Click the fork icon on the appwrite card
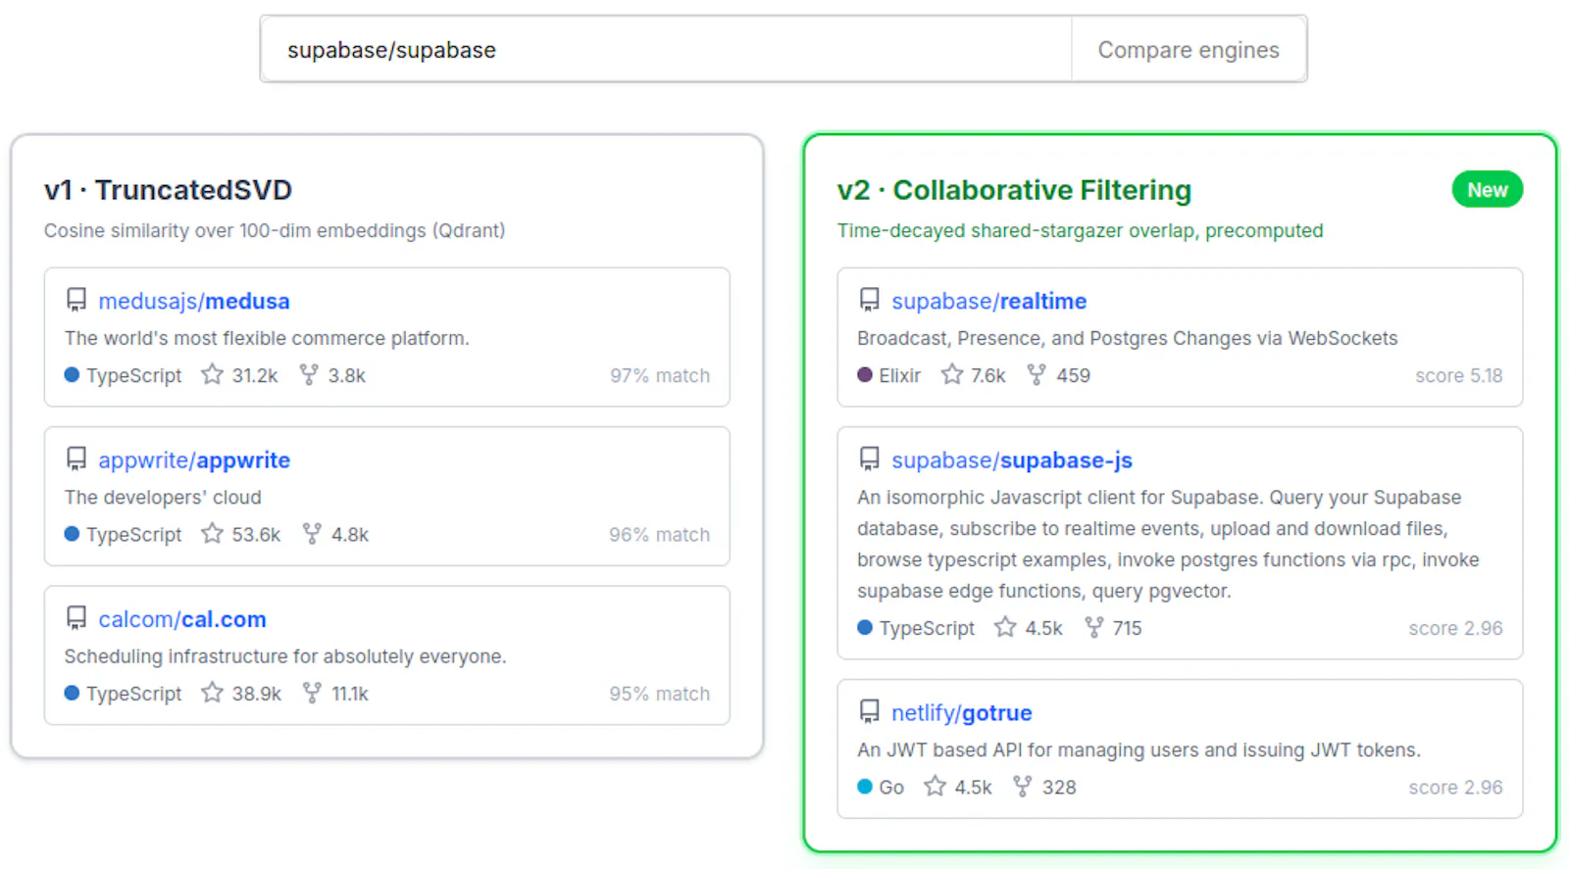Image resolution: width=1569 pixels, height=869 pixels. point(312,533)
